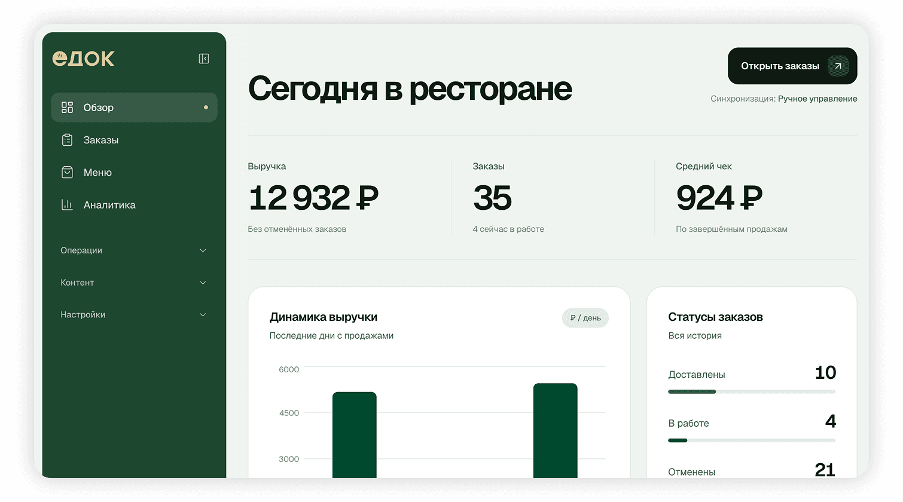The height and width of the screenshot is (502, 903).
Task: Click the Аналитика bar chart icon
Action: click(x=67, y=205)
